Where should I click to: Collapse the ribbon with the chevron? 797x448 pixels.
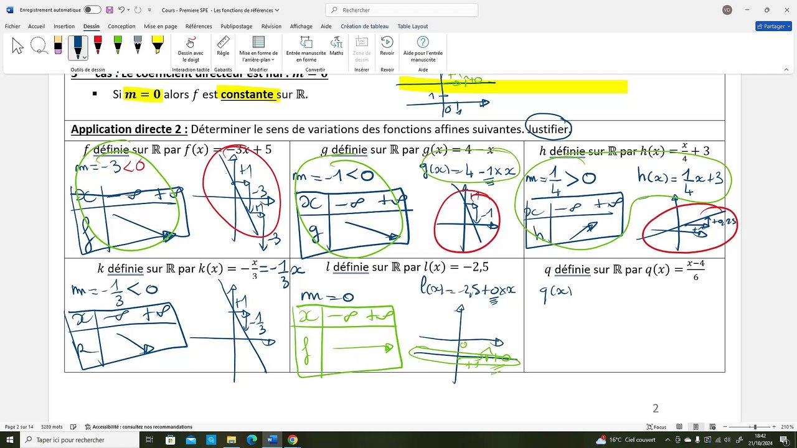tap(786, 70)
